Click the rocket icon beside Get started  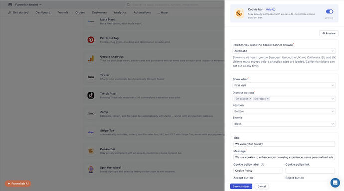[9, 12]
